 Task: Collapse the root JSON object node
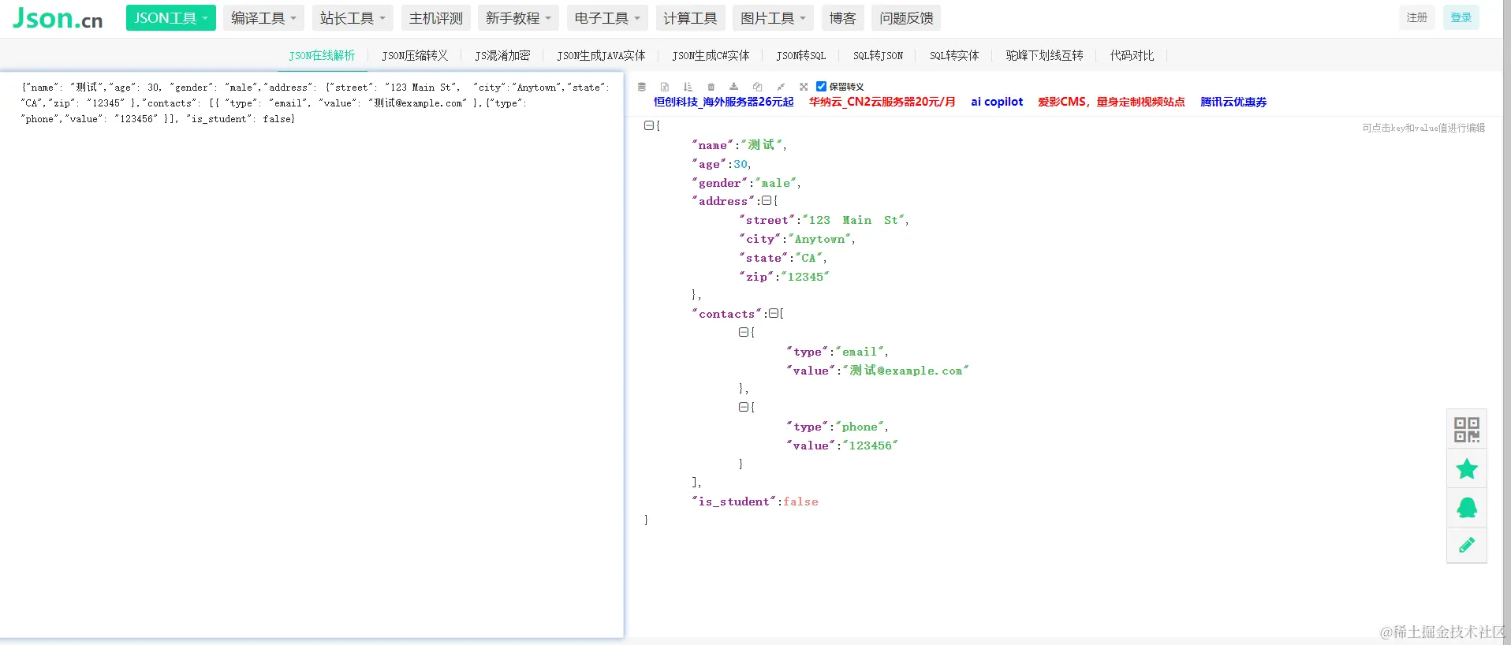pyautogui.click(x=649, y=125)
